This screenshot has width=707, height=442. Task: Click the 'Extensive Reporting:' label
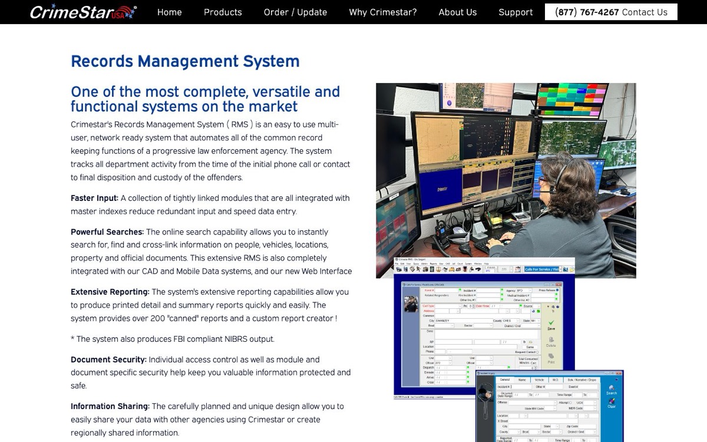(x=110, y=292)
